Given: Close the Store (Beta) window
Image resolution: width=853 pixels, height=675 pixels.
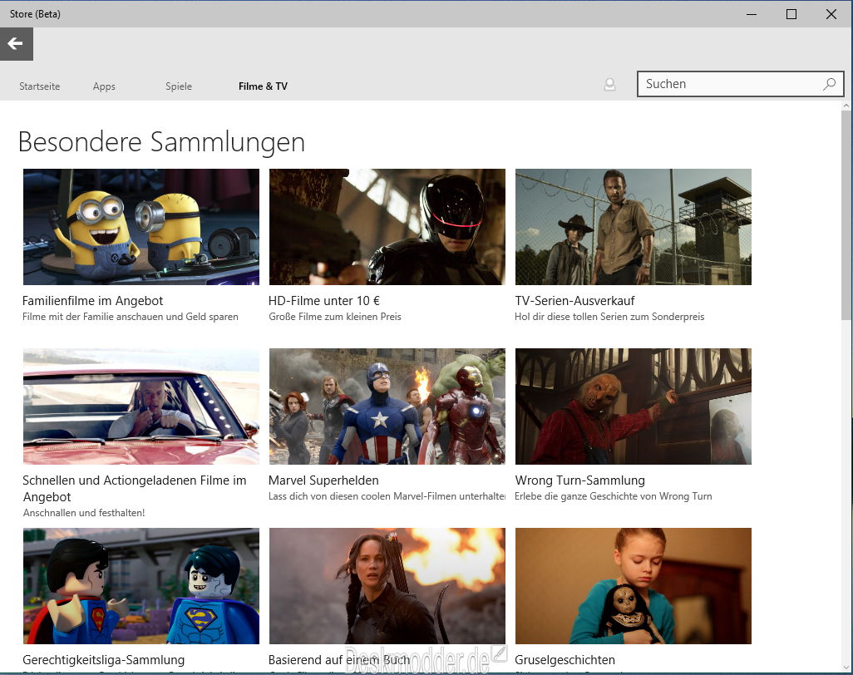Looking at the screenshot, I should pyautogui.click(x=831, y=14).
